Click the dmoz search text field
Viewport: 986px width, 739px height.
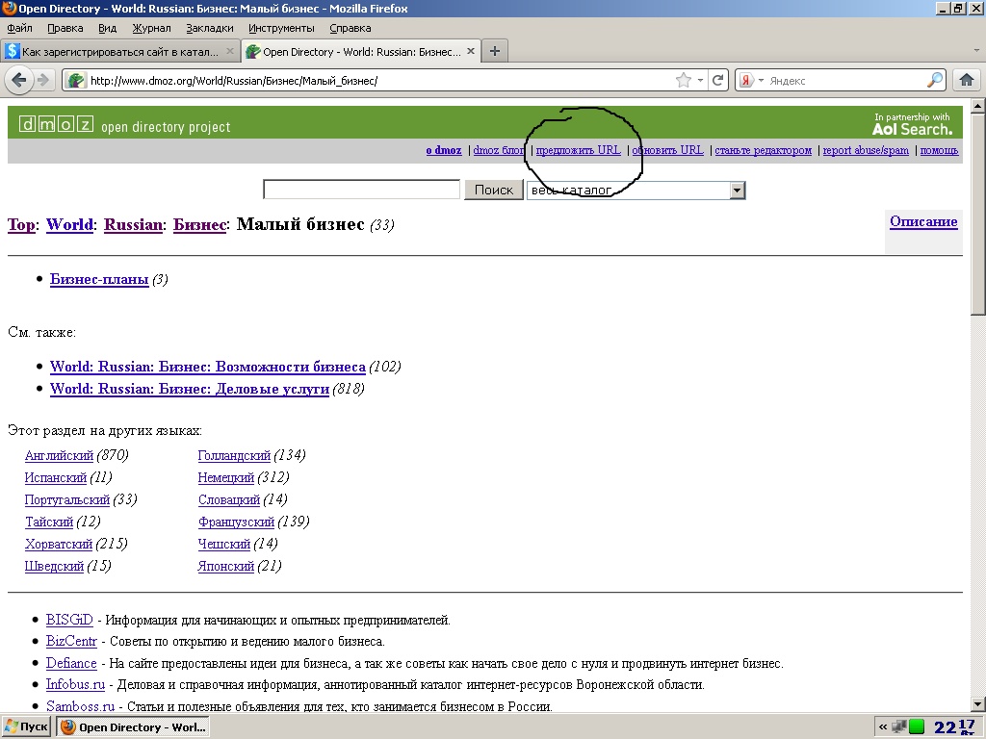(x=361, y=191)
